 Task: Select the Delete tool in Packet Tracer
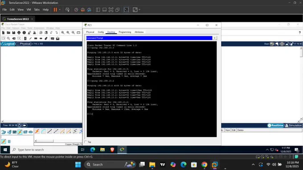[14, 39]
